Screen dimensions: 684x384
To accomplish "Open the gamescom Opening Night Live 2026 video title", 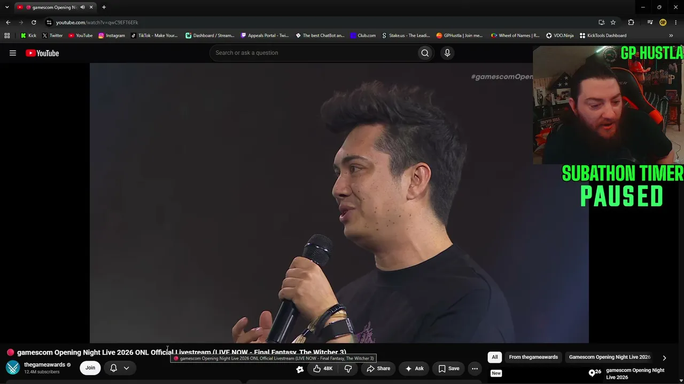I will coord(635,374).
